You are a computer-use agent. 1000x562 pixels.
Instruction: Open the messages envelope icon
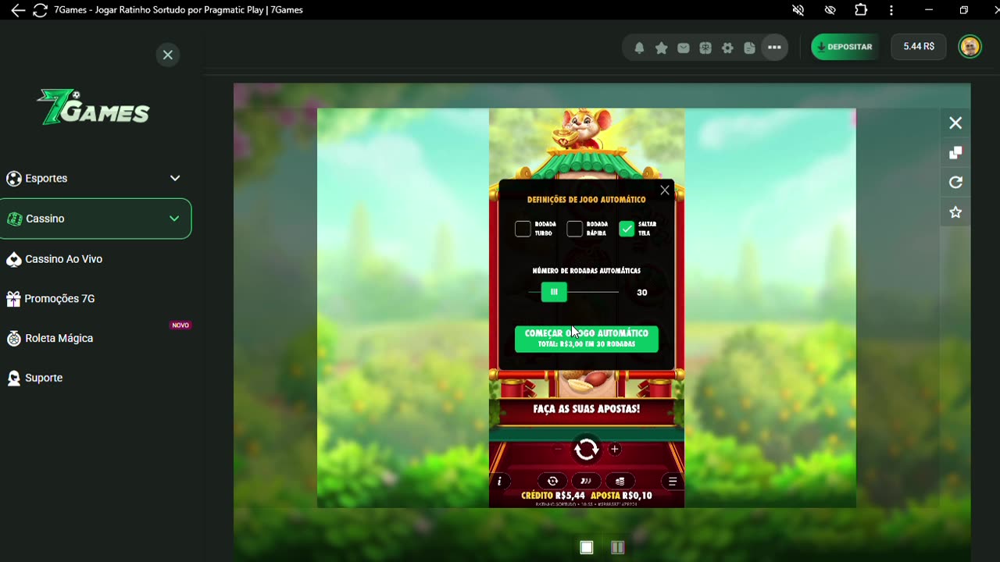[684, 48]
